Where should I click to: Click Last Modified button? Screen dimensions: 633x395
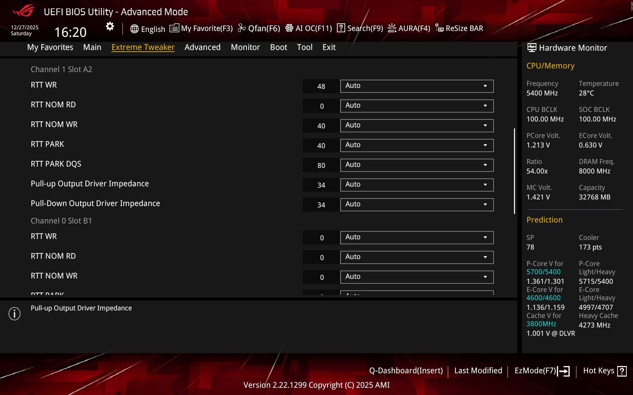click(x=478, y=371)
